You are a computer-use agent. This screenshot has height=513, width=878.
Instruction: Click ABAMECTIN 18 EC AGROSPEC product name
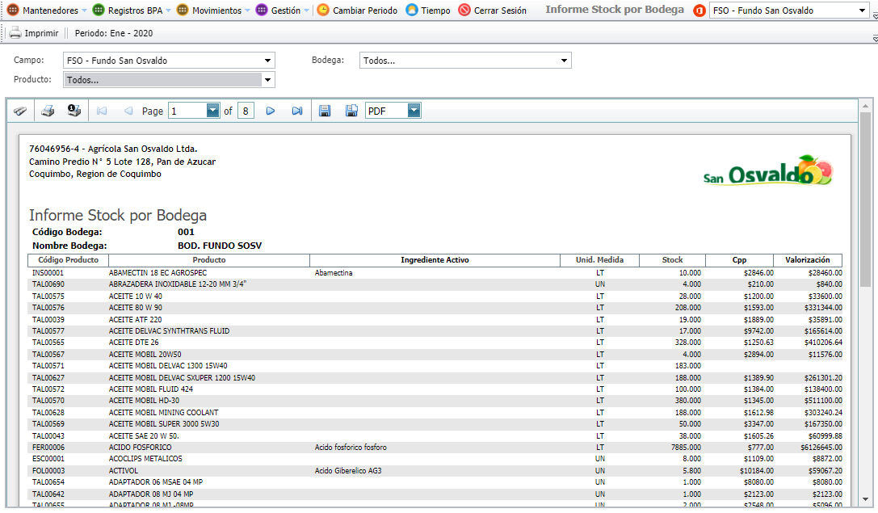point(158,273)
